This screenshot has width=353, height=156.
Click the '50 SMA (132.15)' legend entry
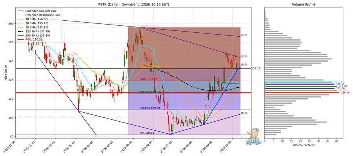pos(37,27)
